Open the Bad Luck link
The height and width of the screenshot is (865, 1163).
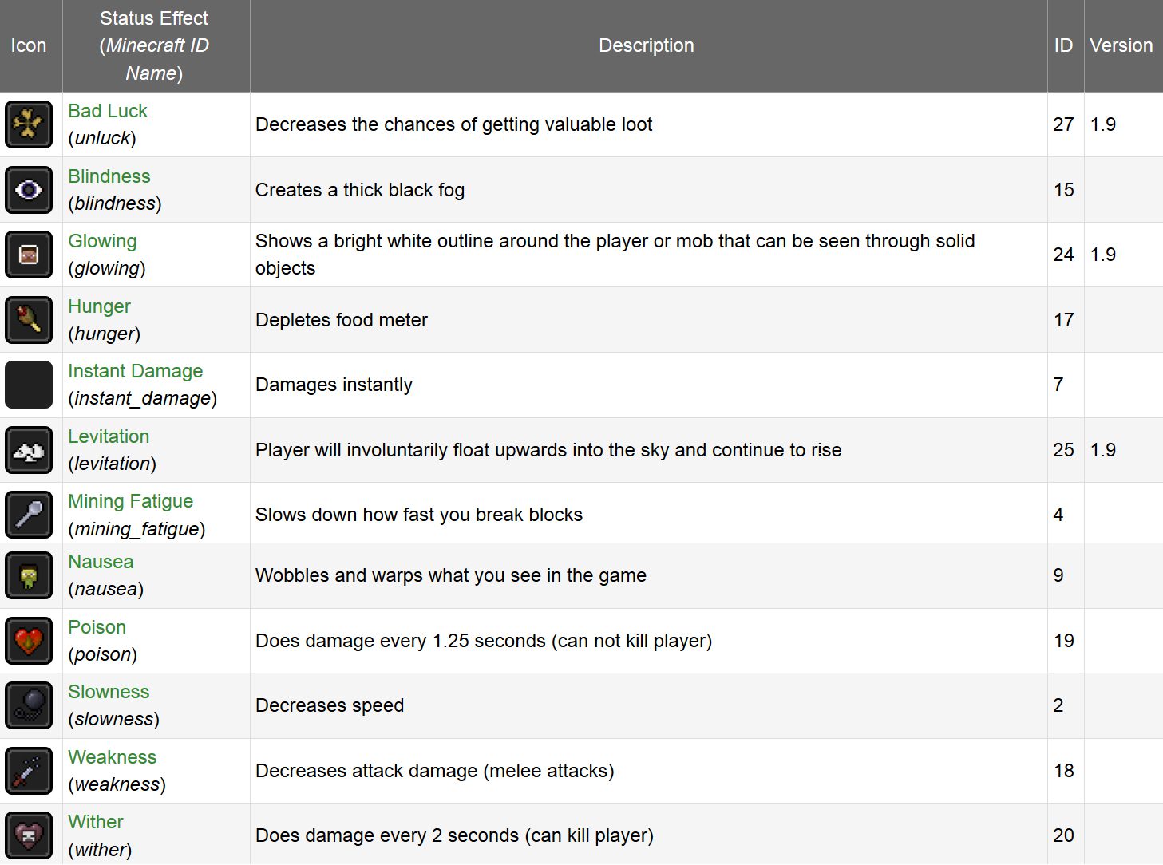108,111
